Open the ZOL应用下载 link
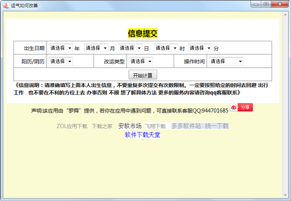The width and height of the screenshot is (291, 201). coord(72,126)
